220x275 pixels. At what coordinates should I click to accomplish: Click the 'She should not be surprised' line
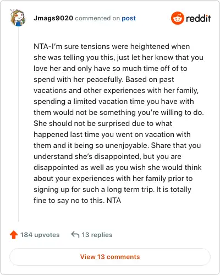coord(103,123)
